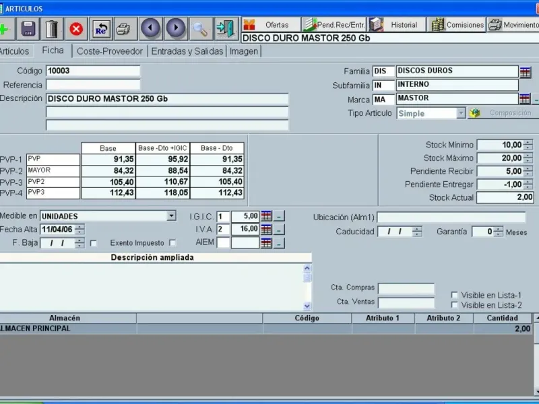Adjust F. Baja date spinner
The image size is (539, 404).
tap(80, 243)
